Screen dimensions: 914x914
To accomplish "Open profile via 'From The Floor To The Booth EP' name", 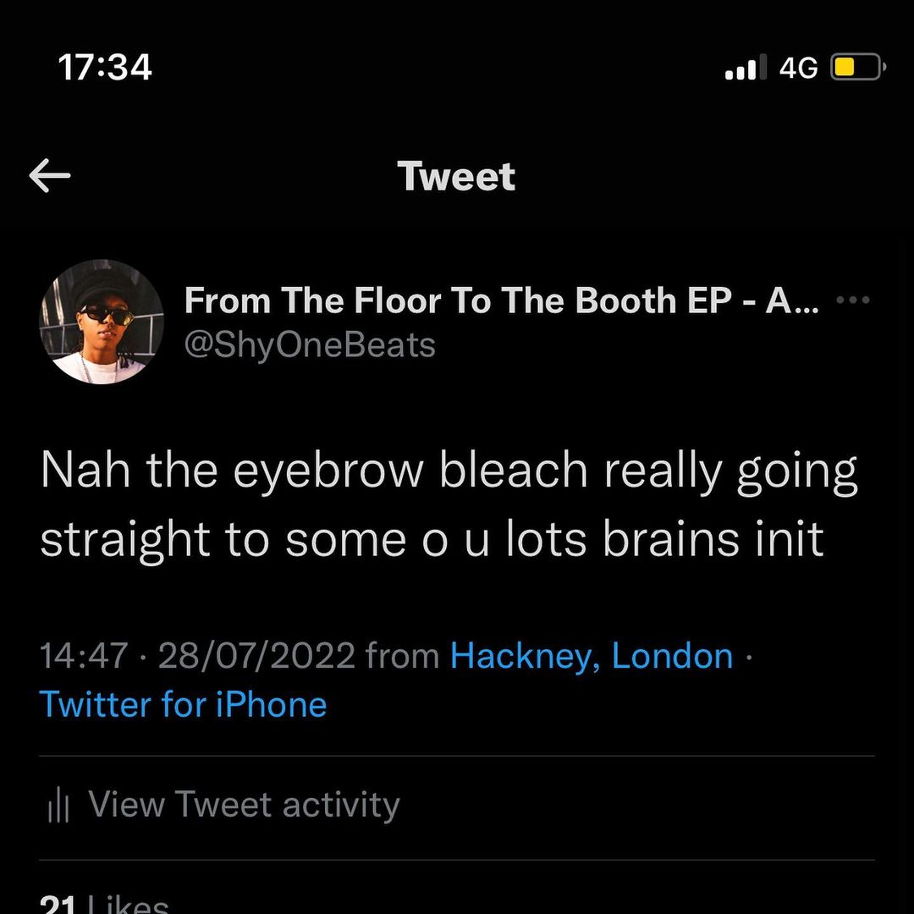I will pos(501,300).
